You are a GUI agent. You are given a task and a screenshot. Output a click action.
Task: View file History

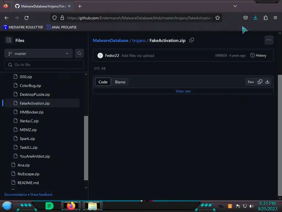point(258,55)
